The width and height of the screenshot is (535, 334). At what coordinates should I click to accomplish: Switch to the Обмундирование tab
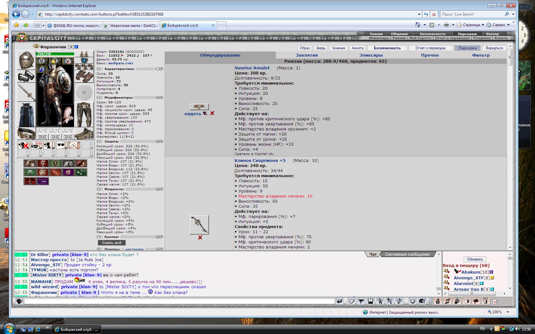pos(220,55)
